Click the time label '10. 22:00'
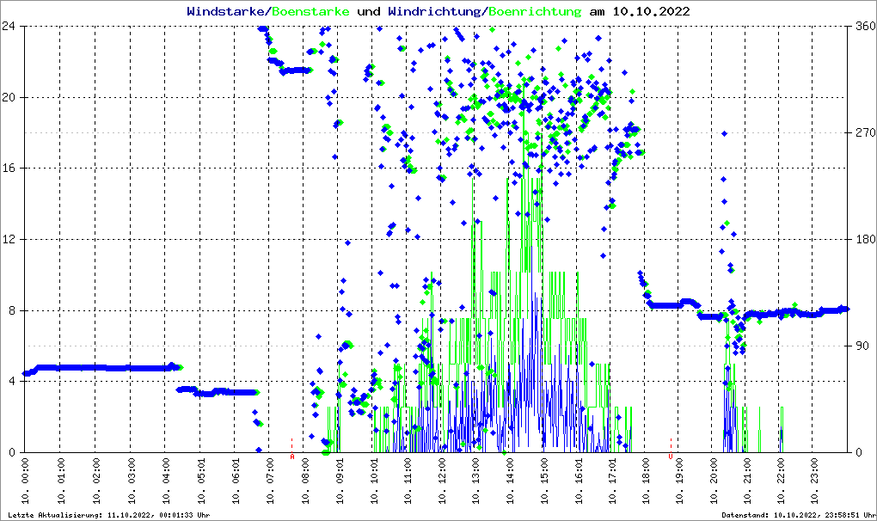Screen dimensions: 877x521 coord(781,481)
